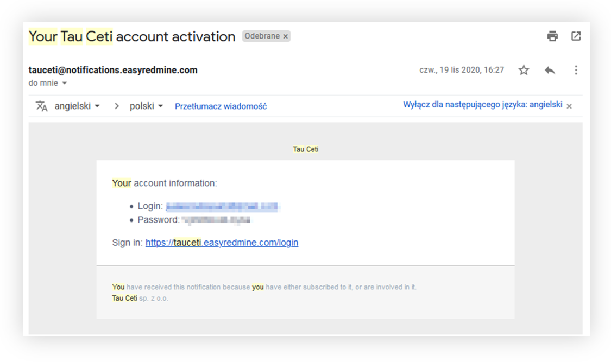Click the 'Your account information:' text
This screenshot has height=362, width=611.
click(165, 183)
